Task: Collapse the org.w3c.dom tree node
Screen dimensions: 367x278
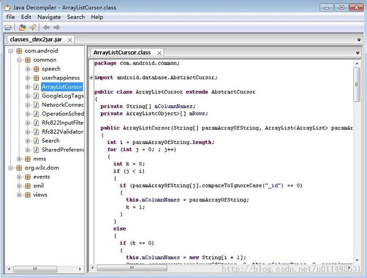Action: [x=11, y=168]
